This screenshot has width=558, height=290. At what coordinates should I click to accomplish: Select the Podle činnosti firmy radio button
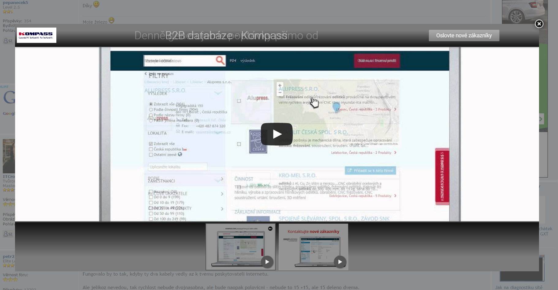pyautogui.click(x=151, y=110)
